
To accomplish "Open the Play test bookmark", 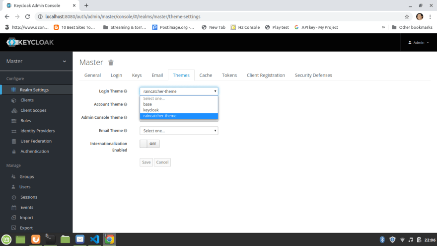I will tap(277, 27).
